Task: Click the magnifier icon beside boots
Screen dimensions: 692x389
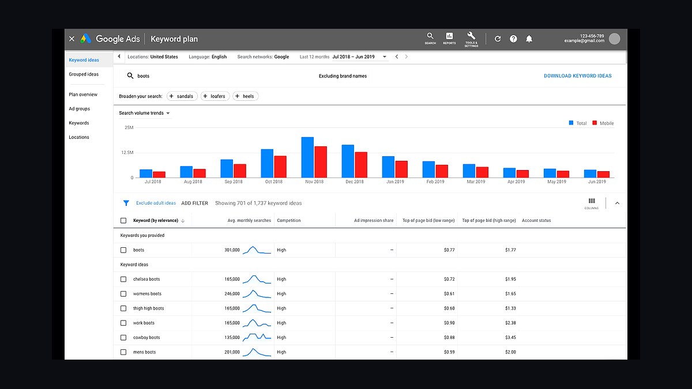Action: click(130, 76)
